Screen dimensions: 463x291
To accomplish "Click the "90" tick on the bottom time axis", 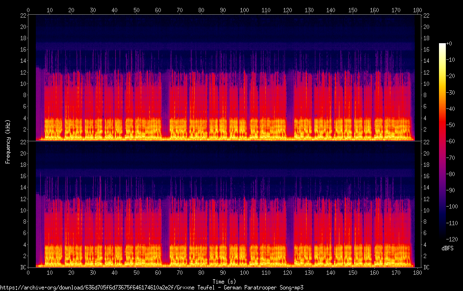I will pos(223,273).
